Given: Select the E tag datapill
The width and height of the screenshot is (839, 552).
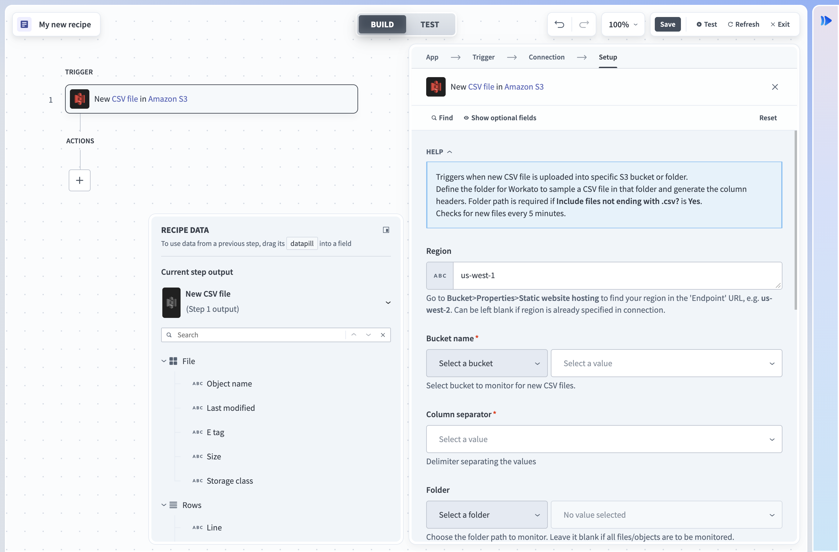Looking at the screenshot, I should coord(216,432).
